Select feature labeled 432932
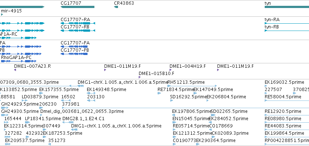 pos(34,133)
